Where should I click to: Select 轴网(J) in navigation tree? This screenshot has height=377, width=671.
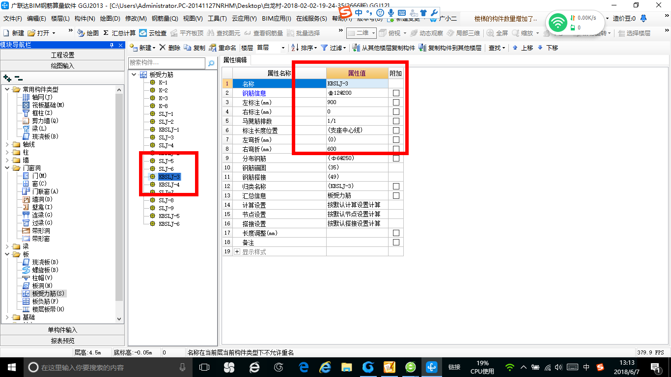[42, 97]
